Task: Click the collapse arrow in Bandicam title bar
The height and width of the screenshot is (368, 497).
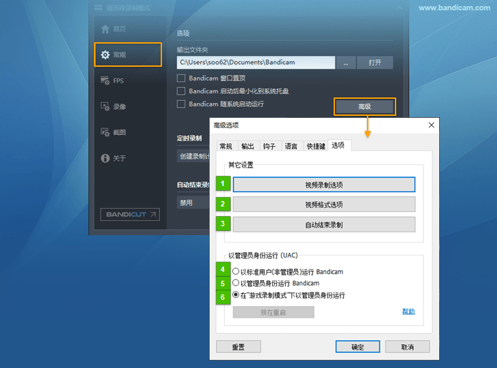Action: (399, 7)
